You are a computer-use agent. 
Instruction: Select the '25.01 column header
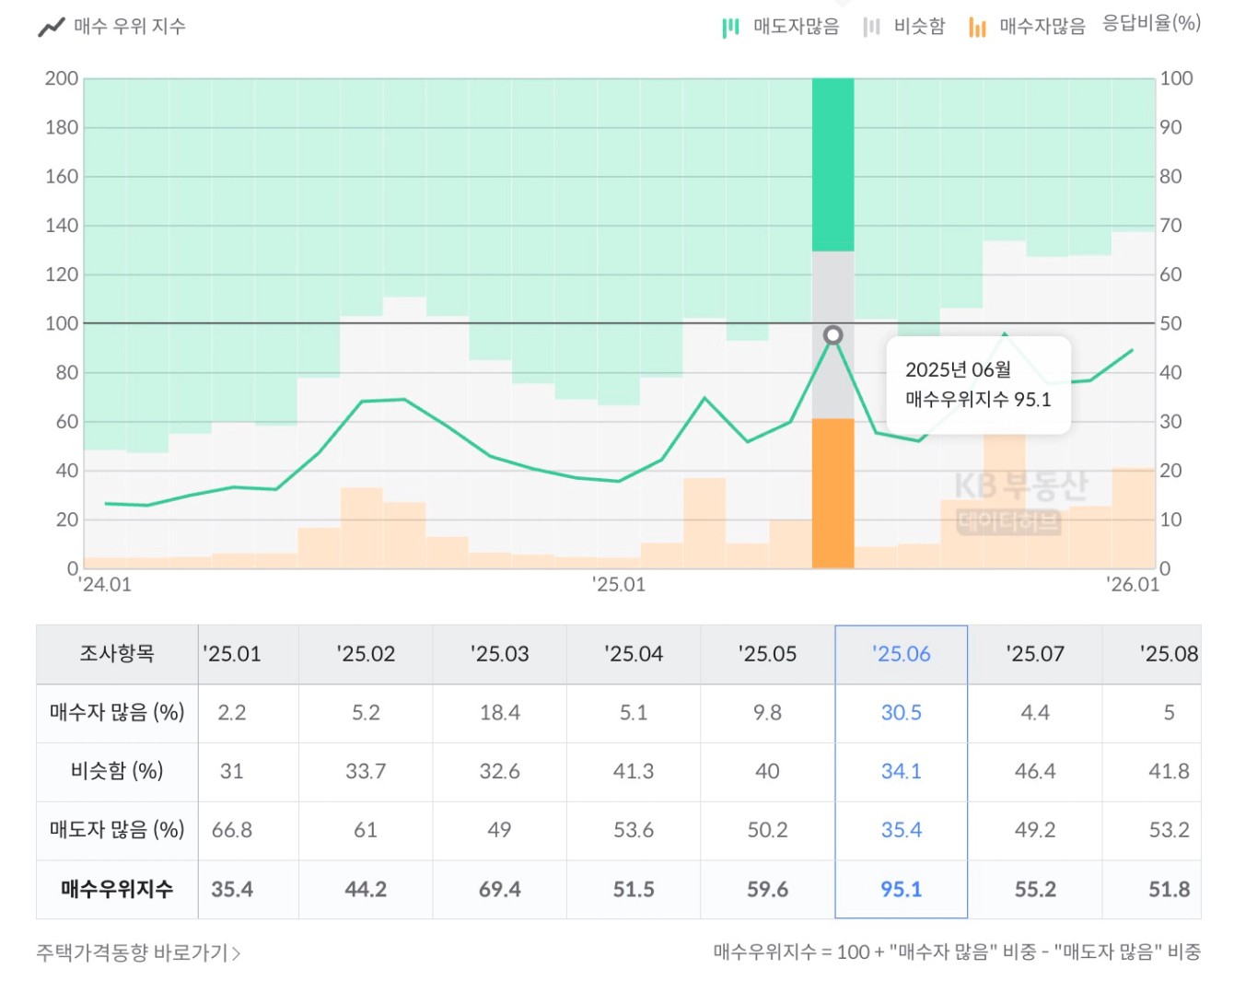[232, 654]
